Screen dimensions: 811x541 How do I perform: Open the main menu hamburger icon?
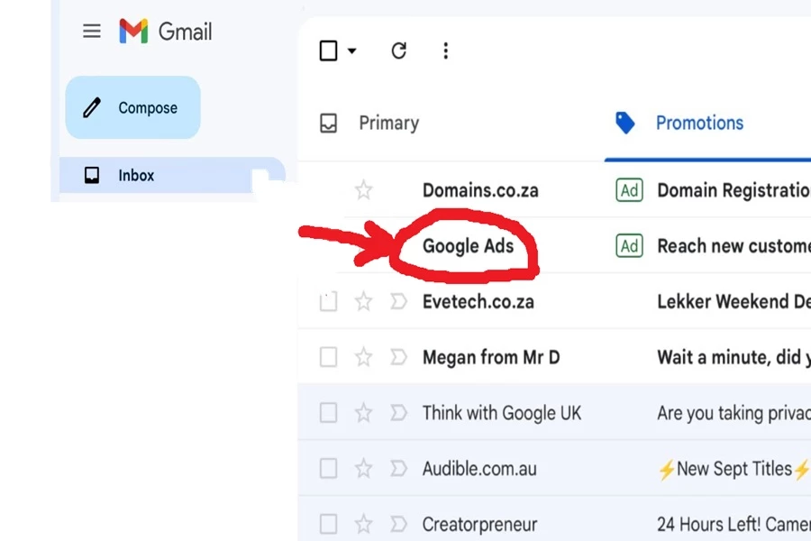(92, 31)
